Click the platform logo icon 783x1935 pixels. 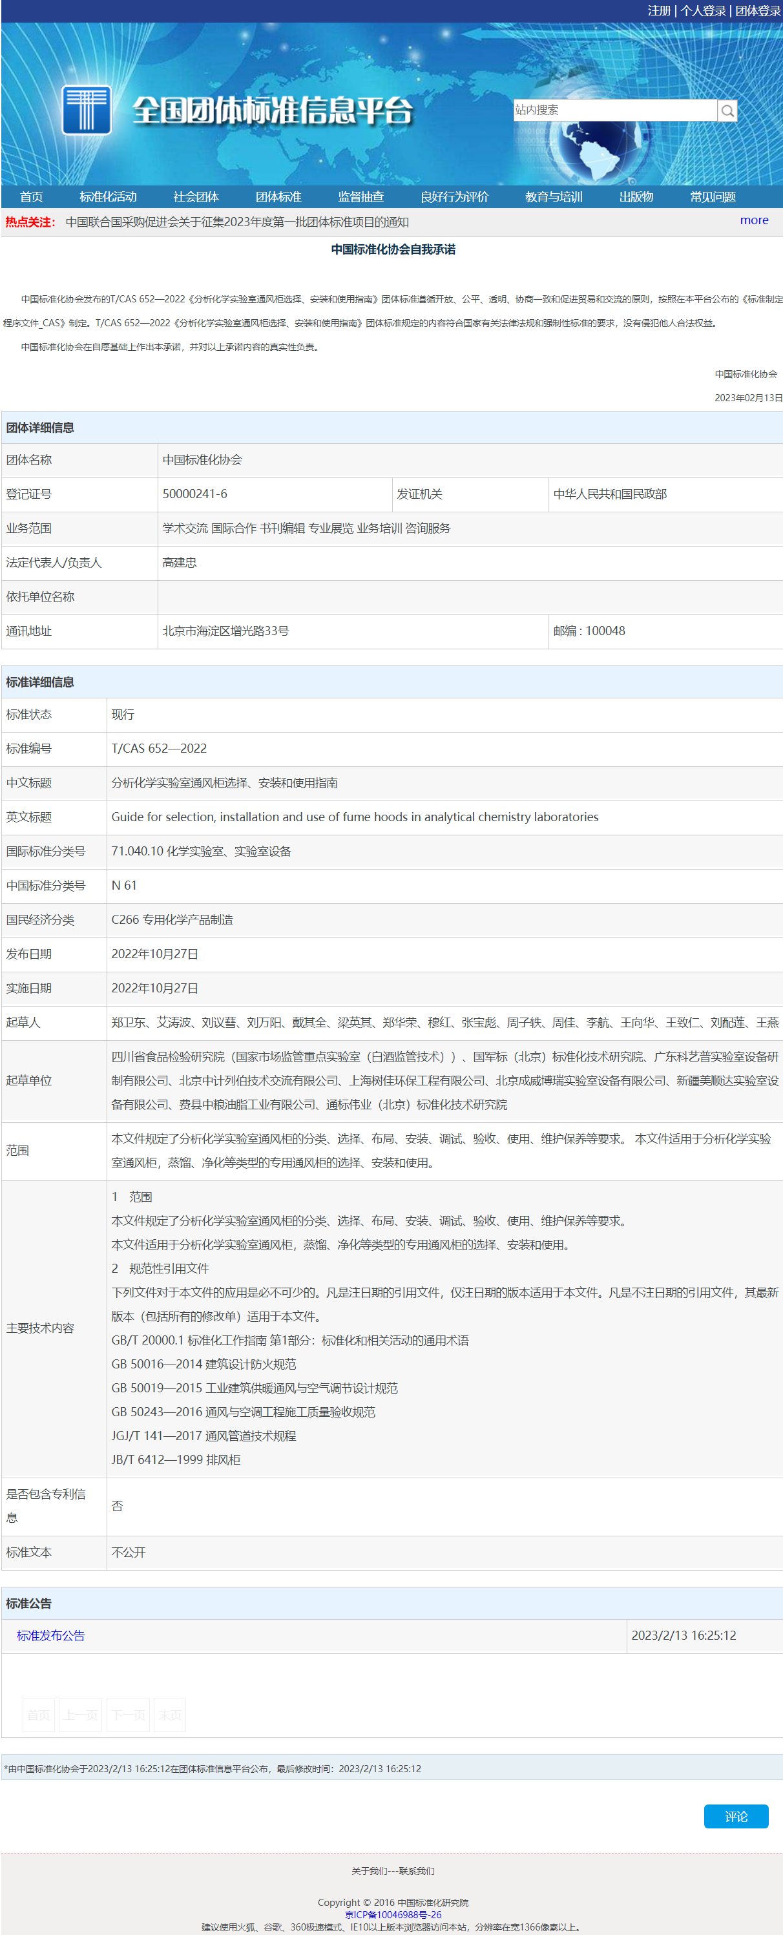coord(87,110)
